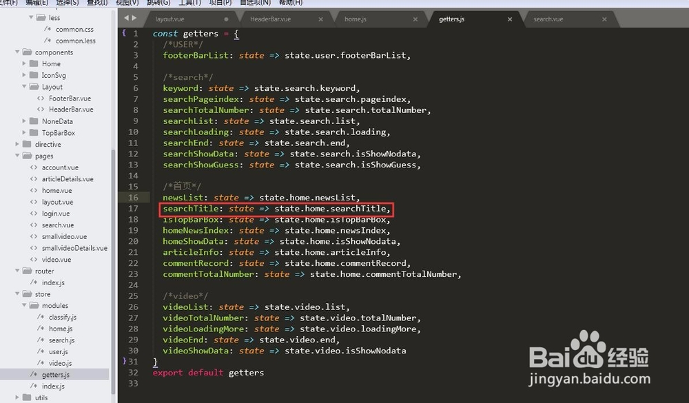
Task: Click the sidebar vertical scrollbar
Action: pyautogui.click(x=113, y=273)
